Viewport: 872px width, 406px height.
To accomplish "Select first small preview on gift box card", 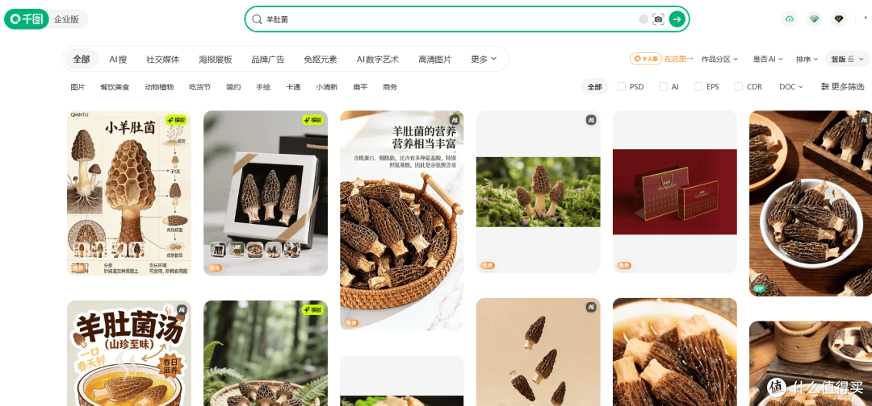I will (x=217, y=251).
